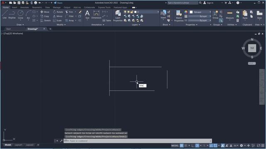Viewport: 266px width, 149px height.
Task: Toggle object snap square icon
Action: pyautogui.click(x=215, y=145)
